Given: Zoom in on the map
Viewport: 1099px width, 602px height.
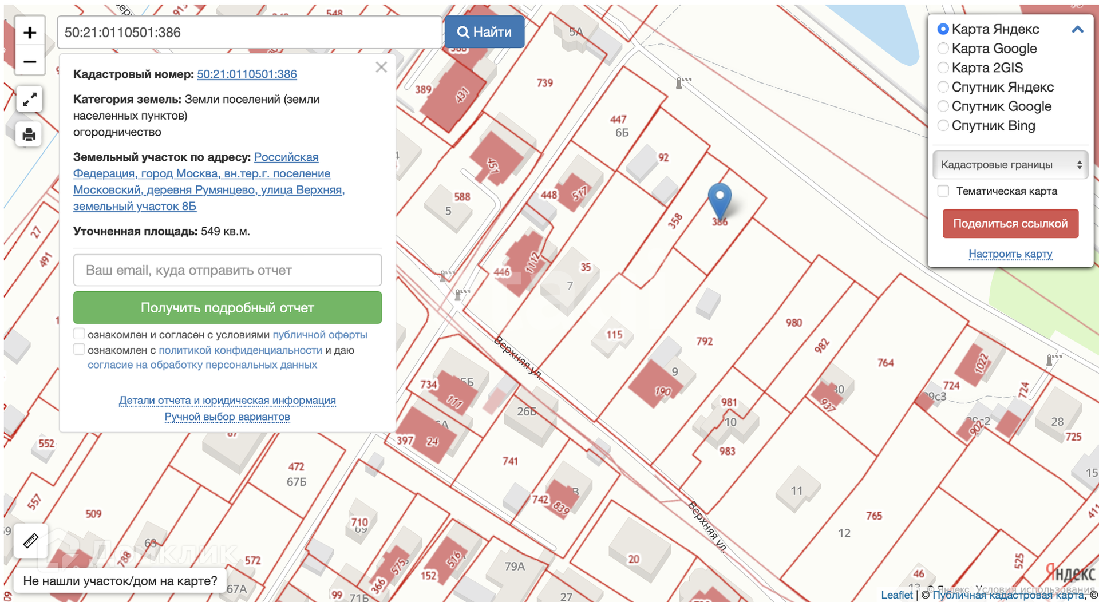Looking at the screenshot, I should click(30, 33).
